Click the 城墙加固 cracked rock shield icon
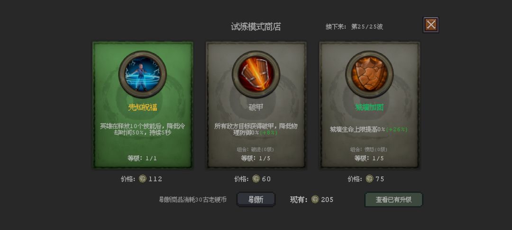 pos(369,74)
